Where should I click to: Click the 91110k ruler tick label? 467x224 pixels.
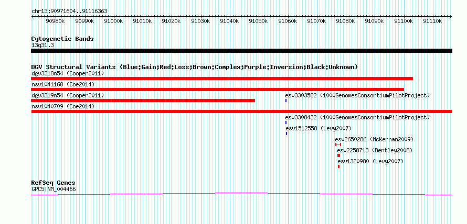pos(433,21)
